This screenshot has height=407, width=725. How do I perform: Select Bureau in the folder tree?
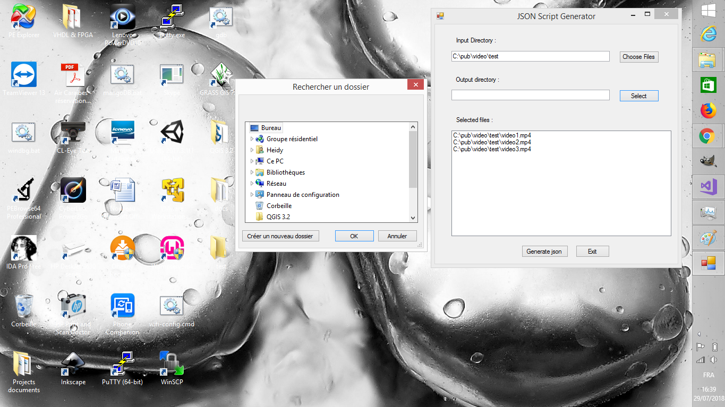pyautogui.click(x=266, y=128)
